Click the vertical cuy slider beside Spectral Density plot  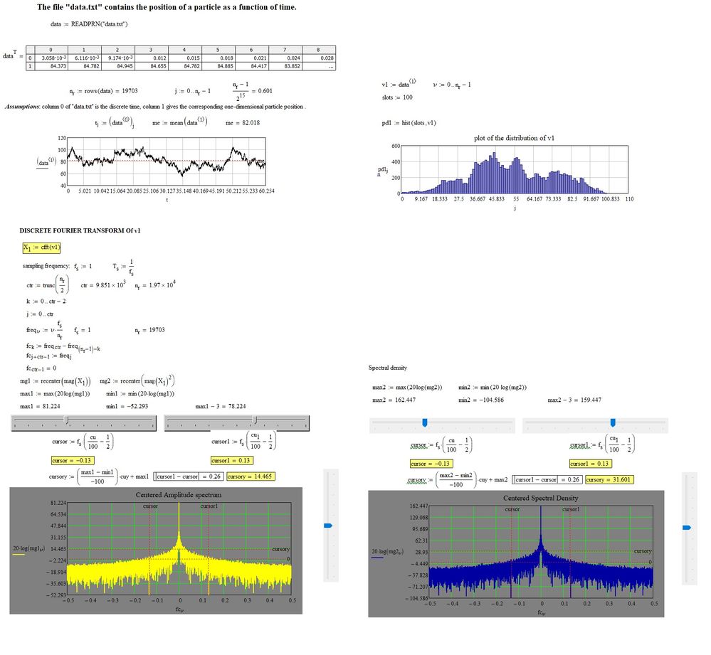[689, 528]
